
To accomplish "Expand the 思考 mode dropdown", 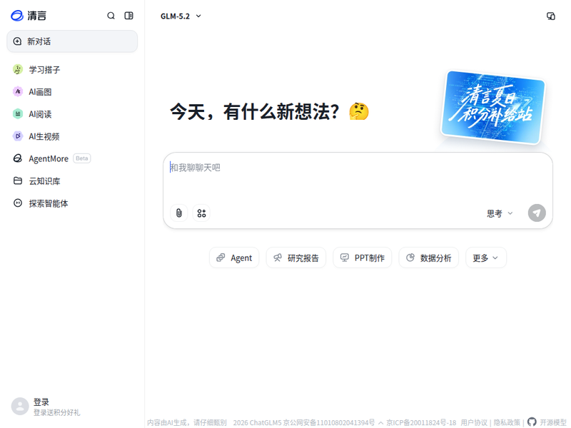I will (500, 213).
